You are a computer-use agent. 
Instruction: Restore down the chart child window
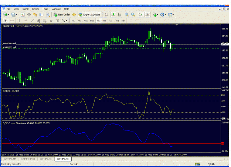[x=224, y=9]
